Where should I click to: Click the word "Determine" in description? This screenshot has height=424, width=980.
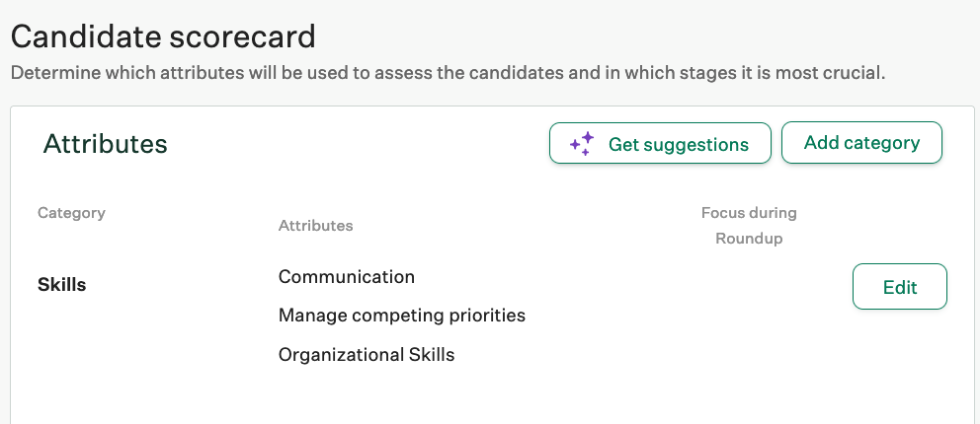click(55, 73)
